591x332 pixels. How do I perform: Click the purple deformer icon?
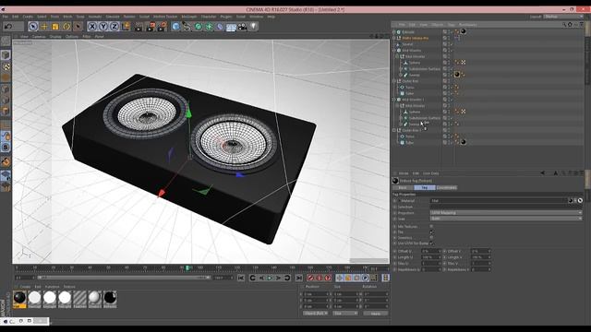tap(220, 27)
